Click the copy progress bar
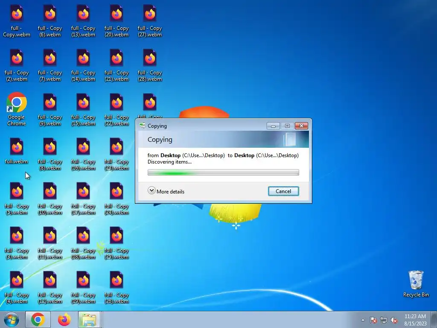 click(223, 173)
